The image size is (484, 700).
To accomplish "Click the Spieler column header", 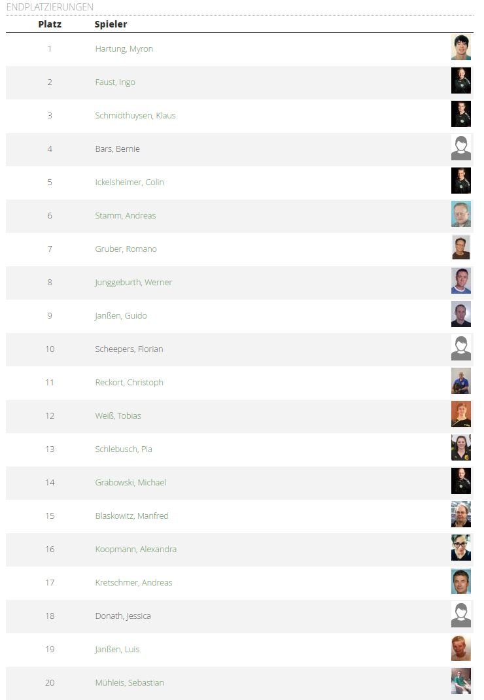I will pos(111,24).
